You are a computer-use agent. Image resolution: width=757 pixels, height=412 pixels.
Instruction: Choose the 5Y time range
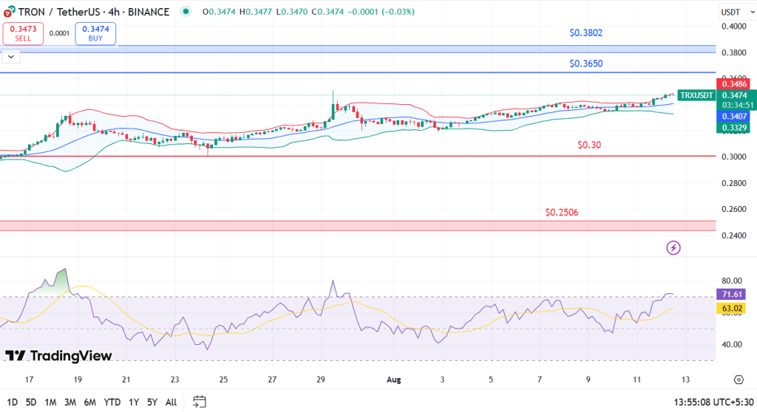(x=151, y=402)
